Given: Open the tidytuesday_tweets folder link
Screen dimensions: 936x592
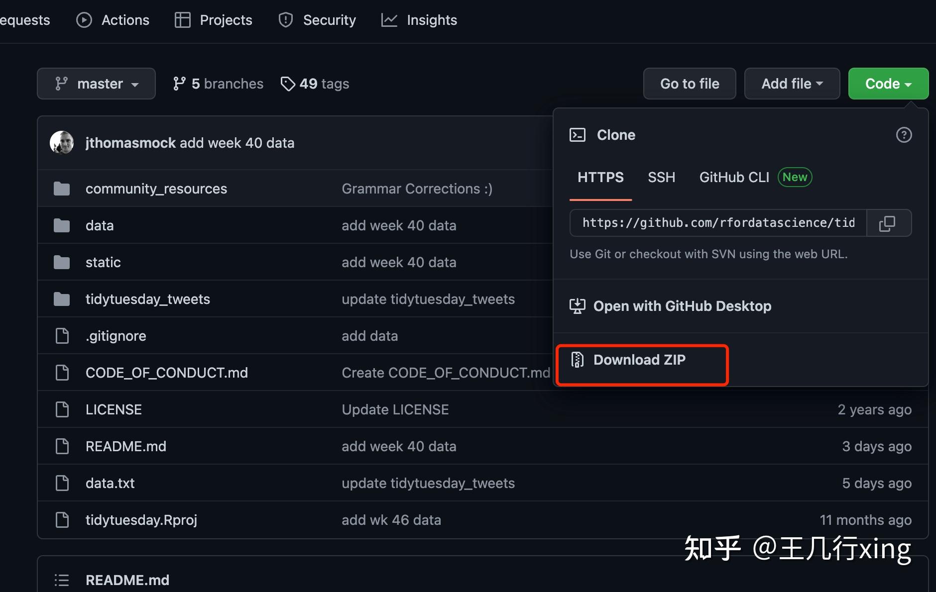Looking at the screenshot, I should tap(147, 299).
